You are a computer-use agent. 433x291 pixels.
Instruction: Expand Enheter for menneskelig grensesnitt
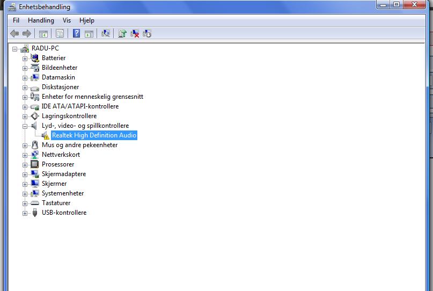(x=25, y=97)
